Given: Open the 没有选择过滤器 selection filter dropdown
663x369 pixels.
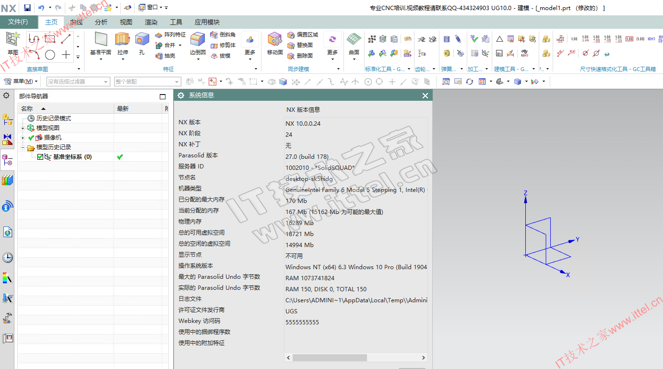Looking at the screenshot, I should [x=78, y=82].
